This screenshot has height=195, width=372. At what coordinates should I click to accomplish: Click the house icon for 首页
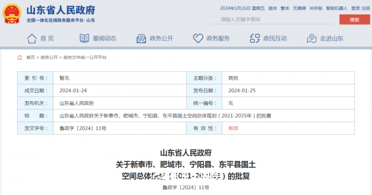[x=31, y=38]
